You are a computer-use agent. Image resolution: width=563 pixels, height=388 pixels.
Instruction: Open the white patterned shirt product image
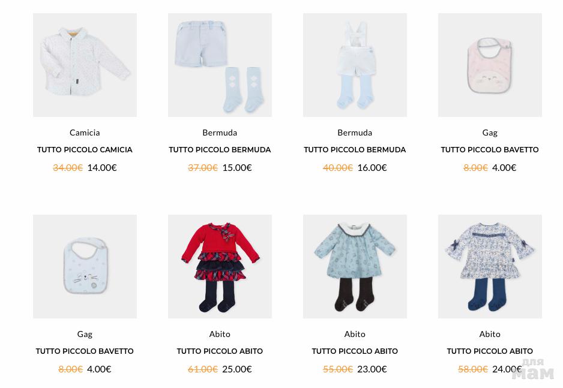click(x=85, y=65)
